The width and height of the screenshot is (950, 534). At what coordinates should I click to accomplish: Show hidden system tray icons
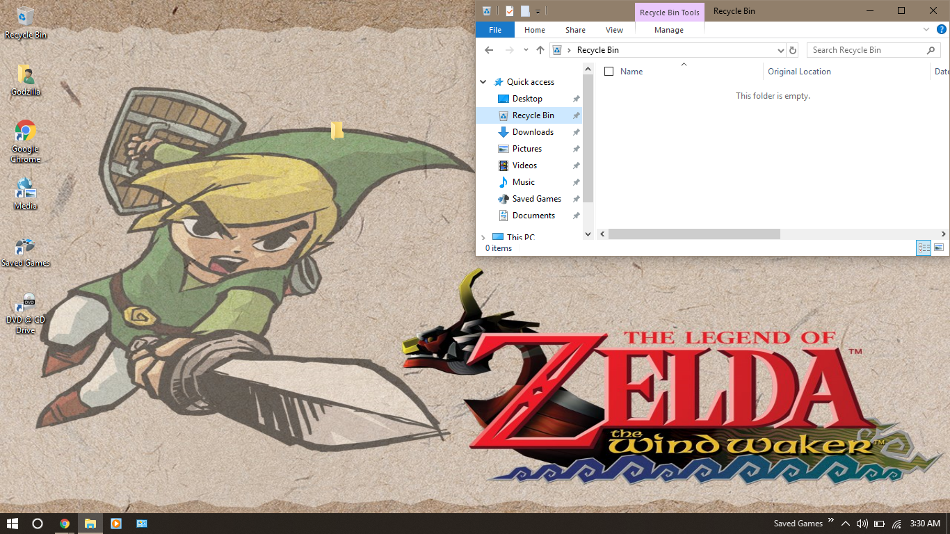[845, 524]
